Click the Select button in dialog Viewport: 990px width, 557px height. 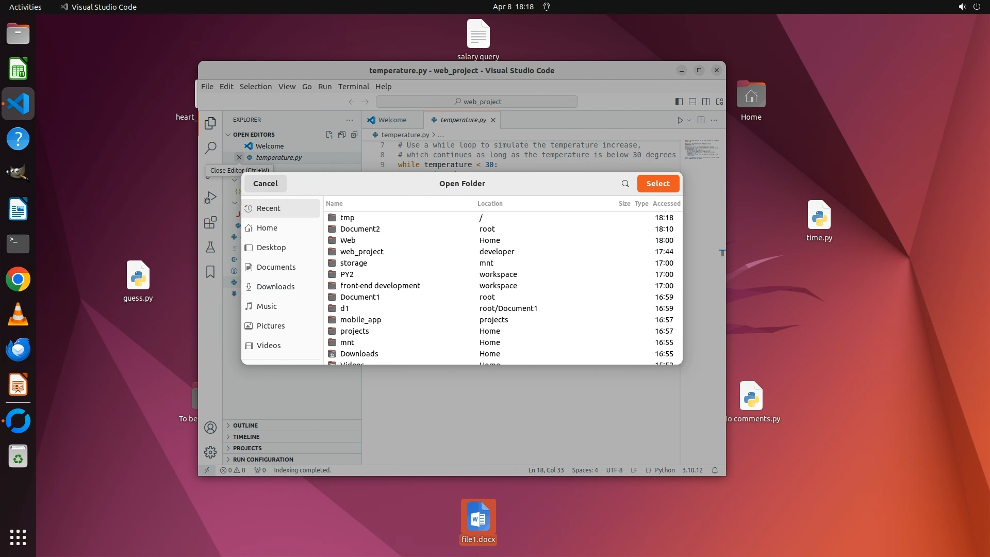(658, 184)
